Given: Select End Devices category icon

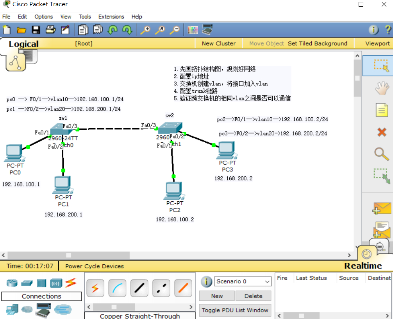Looking at the screenshot, I should pyautogui.click(x=12, y=309).
